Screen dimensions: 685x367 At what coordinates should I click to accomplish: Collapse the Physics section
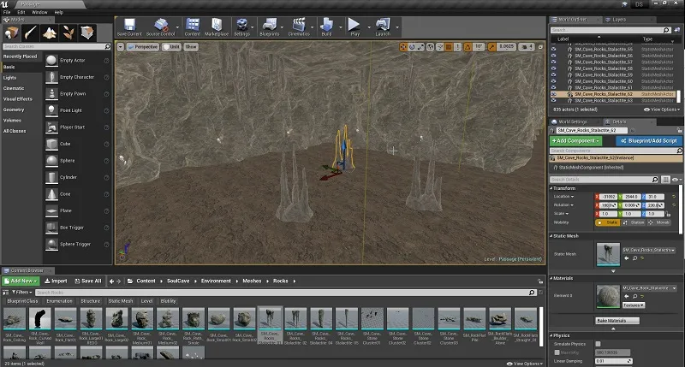point(551,335)
